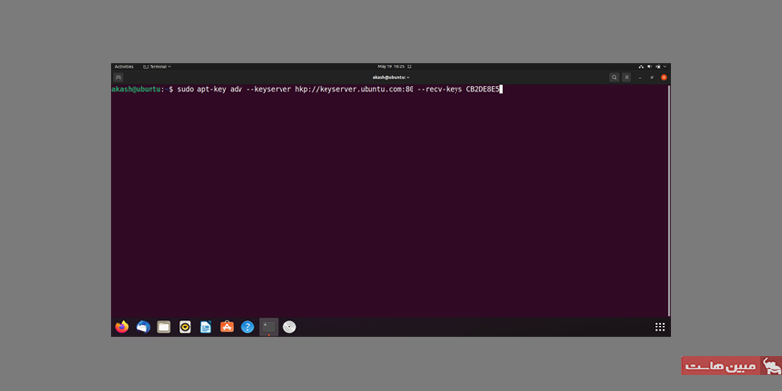Open the Files manager in dock
This screenshot has width=782, height=391.
coord(164,326)
